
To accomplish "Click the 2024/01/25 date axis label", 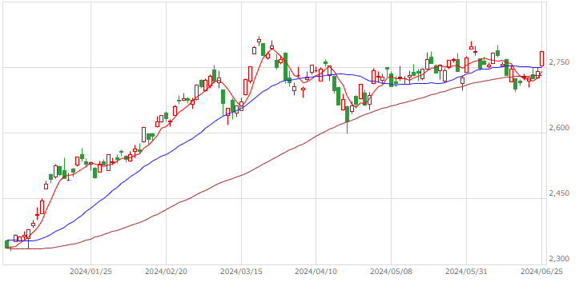I will pos(90,272).
